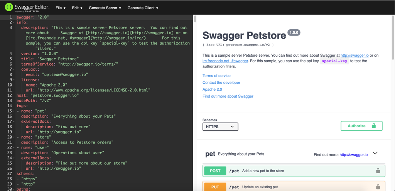Collapse the pet section with its chevron

[375, 154]
